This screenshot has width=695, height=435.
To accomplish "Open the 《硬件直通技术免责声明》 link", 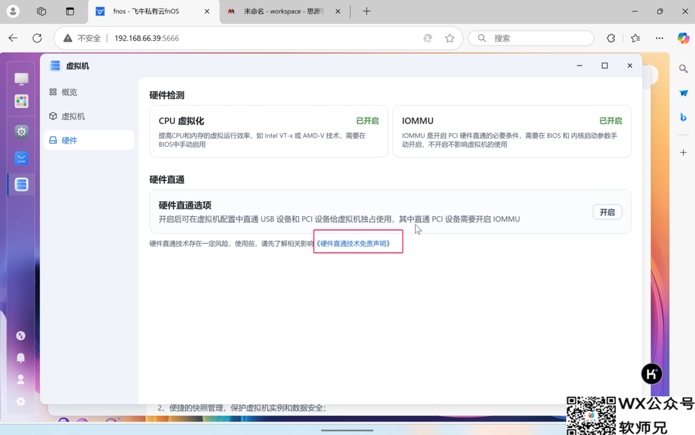I will pyautogui.click(x=353, y=243).
